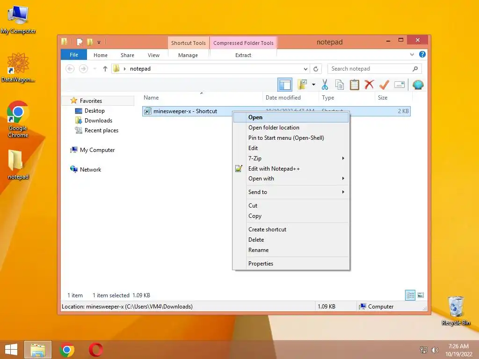This screenshot has height=359, width=479.
Task: Click the Back navigation arrow
Action: click(70, 69)
